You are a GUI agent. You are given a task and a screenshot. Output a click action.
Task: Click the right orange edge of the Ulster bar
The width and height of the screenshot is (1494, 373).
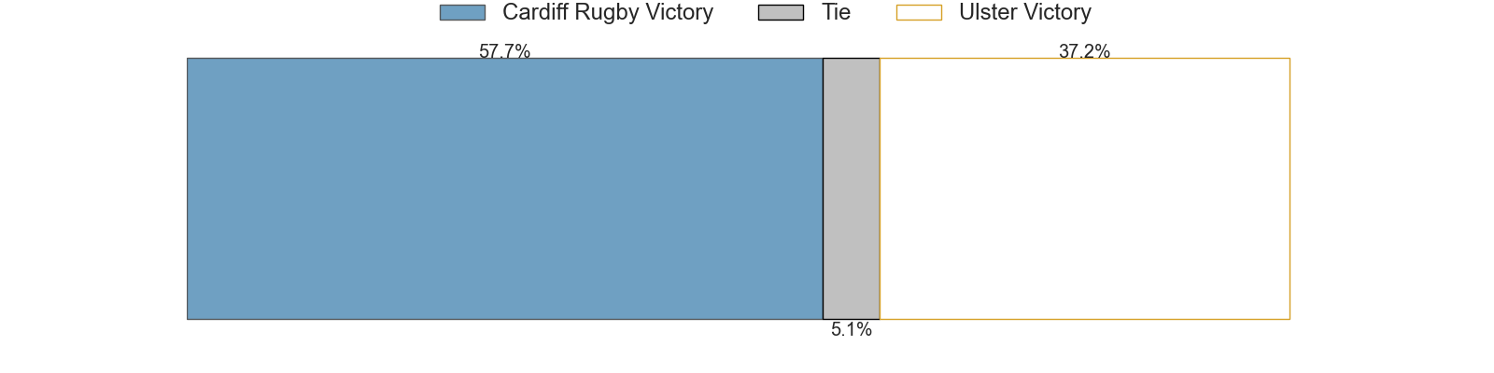[1290, 188]
